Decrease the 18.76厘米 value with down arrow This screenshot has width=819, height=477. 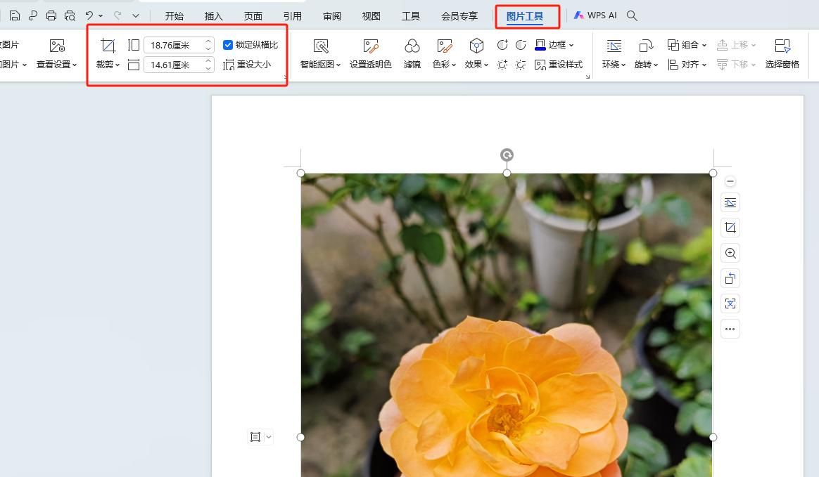pyautogui.click(x=208, y=49)
